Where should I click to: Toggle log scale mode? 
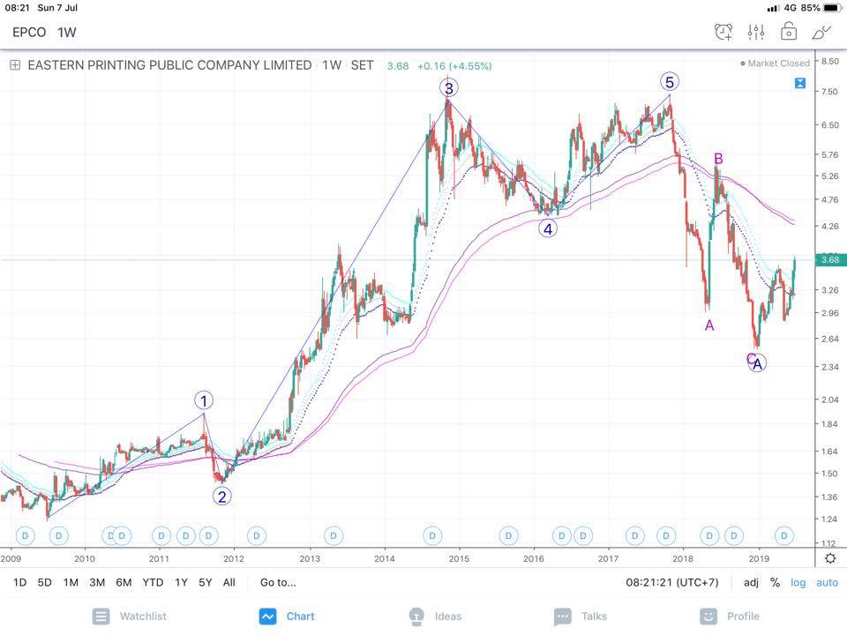click(x=798, y=582)
